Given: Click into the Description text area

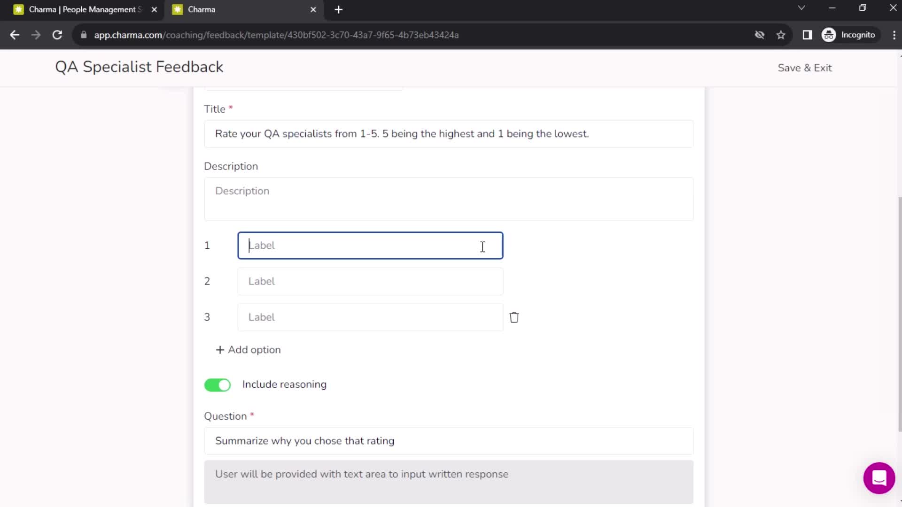Looking at the screenshot, I should 449,199.
